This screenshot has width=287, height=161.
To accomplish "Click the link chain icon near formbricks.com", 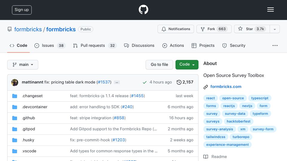I will click(x=206, y=87).
